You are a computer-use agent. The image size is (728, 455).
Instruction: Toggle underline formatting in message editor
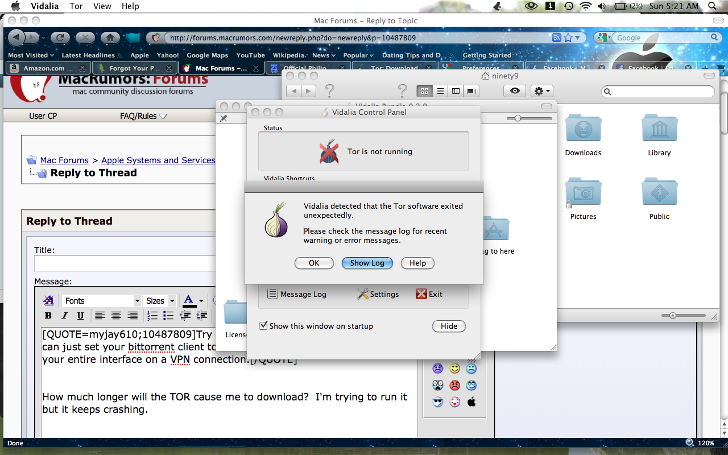click(x=80, y=316)
